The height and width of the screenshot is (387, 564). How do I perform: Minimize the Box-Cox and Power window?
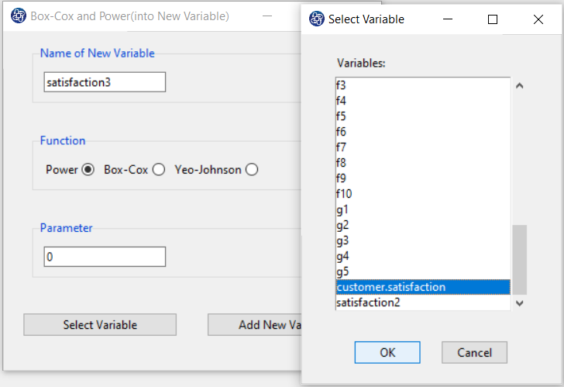click(267, 16)
